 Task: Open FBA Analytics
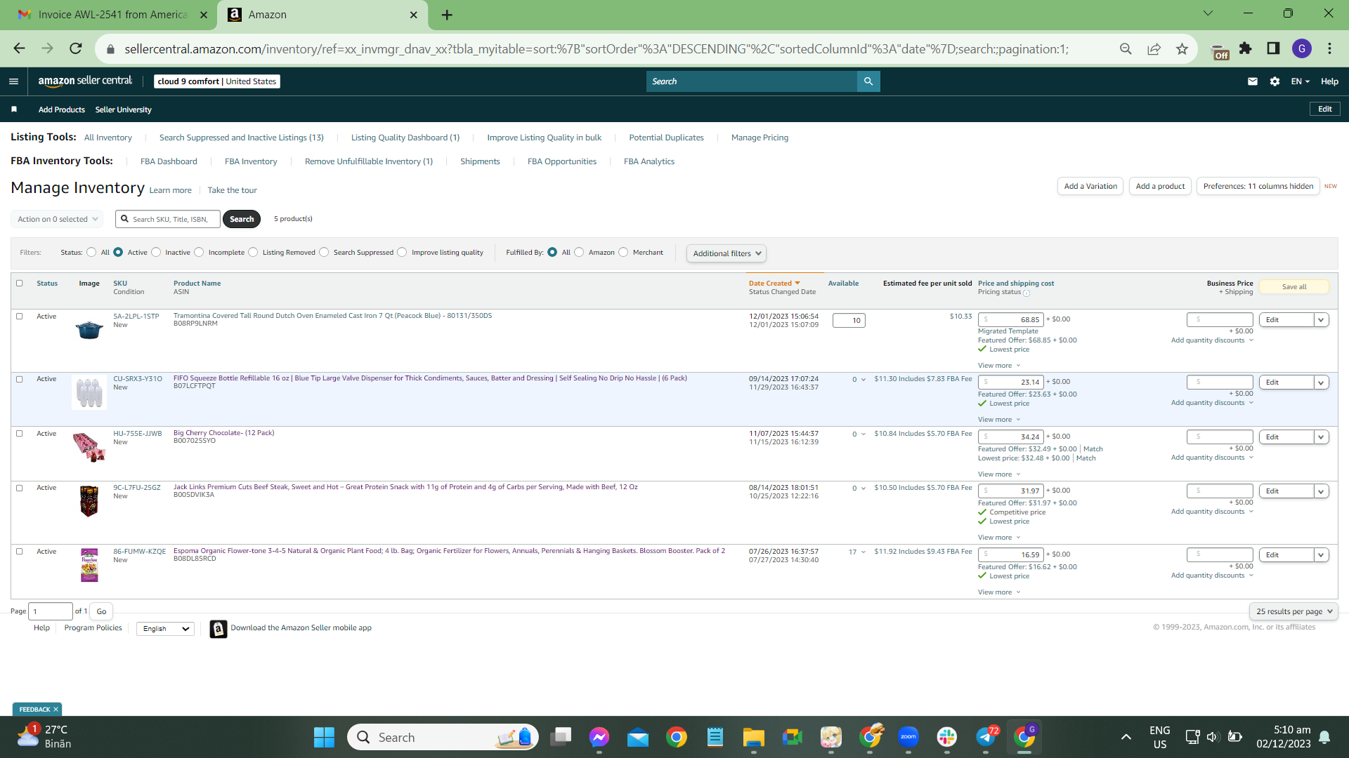(x=649, y=161)
